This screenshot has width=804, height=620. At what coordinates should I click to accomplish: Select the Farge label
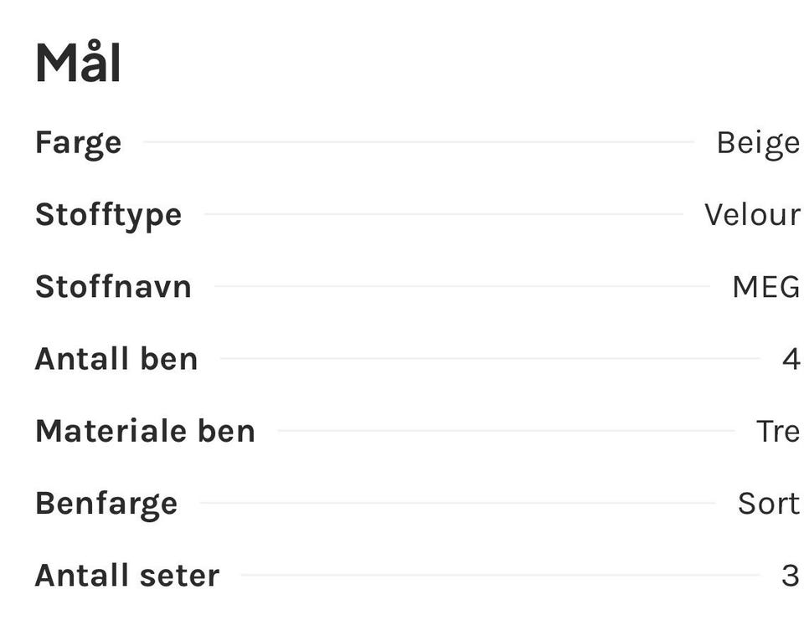pos(78,143)
